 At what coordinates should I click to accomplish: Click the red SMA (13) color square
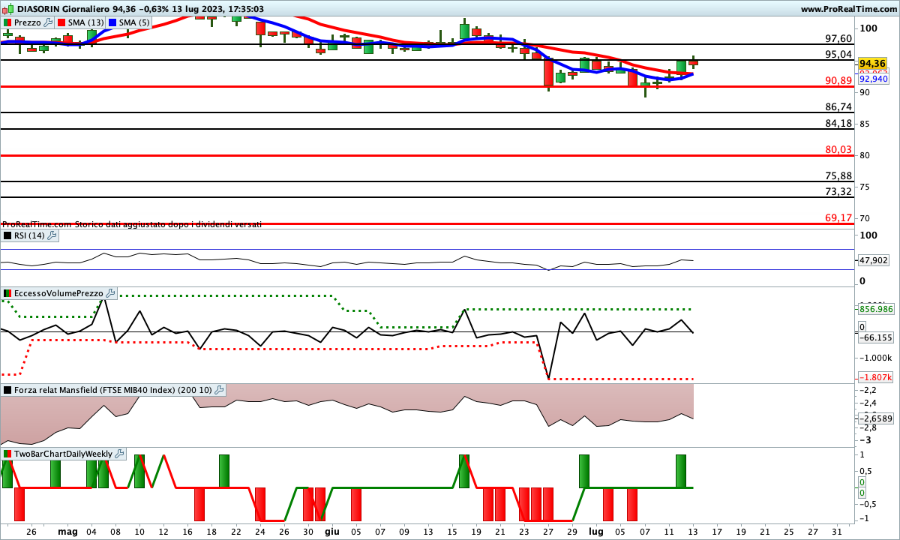click(61, 22)
